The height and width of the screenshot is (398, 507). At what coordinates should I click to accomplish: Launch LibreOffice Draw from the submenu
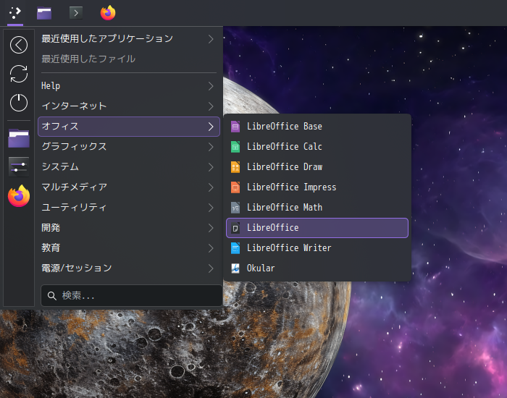(x=317, y=167)
